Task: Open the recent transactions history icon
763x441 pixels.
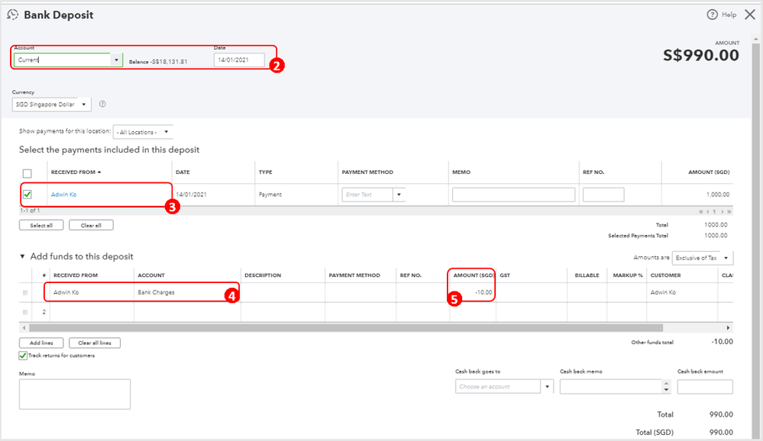Action: [x=13, y=14]
